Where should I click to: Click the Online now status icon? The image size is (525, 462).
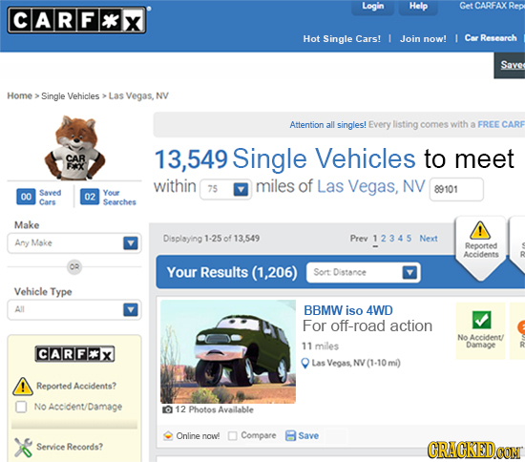point(168,435)
